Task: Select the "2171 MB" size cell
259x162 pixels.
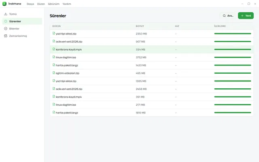Action: tap(140, 105)
